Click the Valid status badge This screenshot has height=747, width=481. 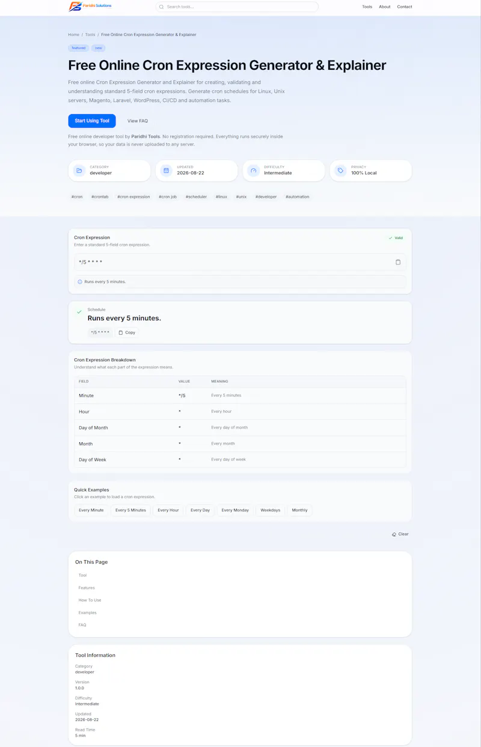[x=396, y=238]
